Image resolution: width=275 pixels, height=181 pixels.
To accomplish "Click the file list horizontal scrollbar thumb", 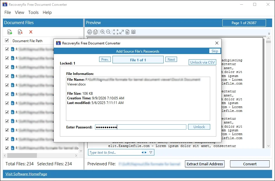I will tap(22, 155).
